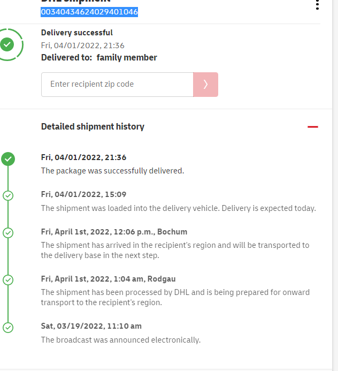Click the Delivery successful status text

pyautogui.click(x=77, y=33)
